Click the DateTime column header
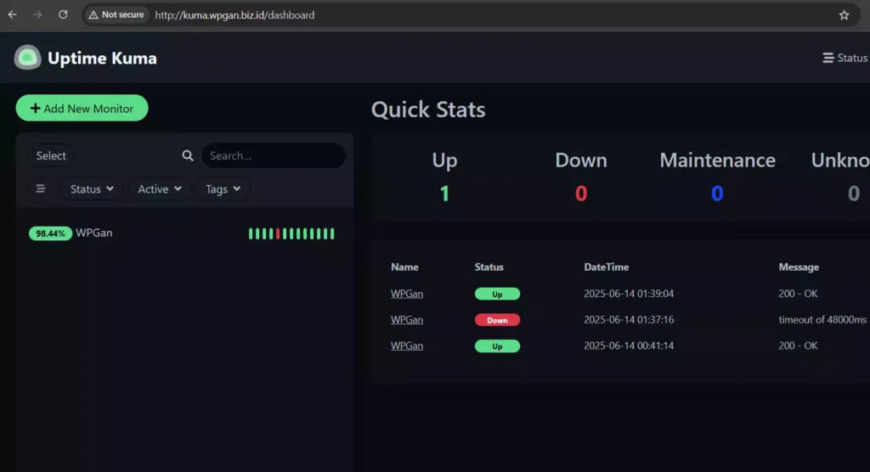This screenshot has width=870, height=472. tap(607, 267)
